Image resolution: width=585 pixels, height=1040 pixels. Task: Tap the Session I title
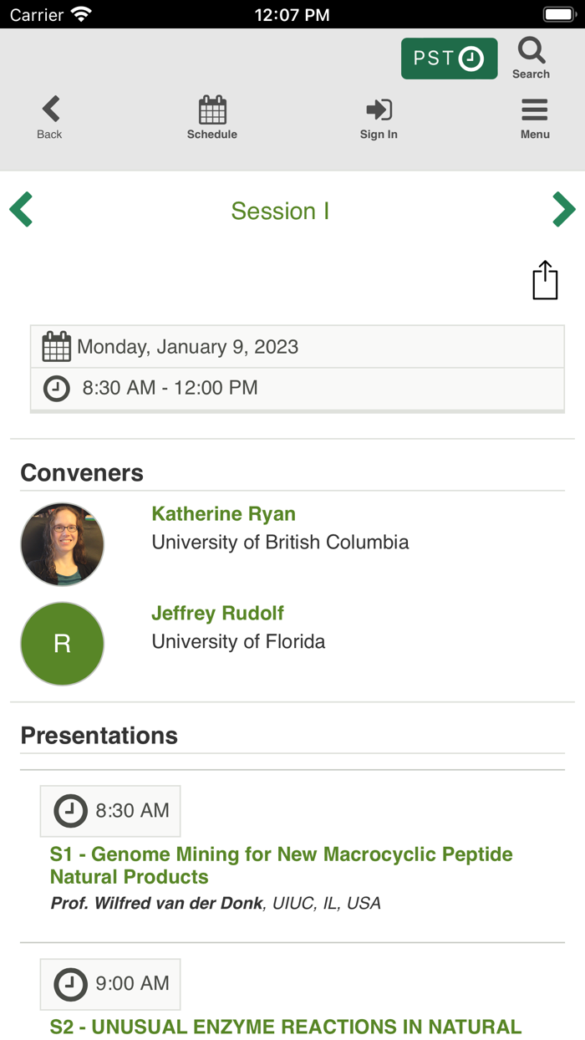click(x=280, y=211)
